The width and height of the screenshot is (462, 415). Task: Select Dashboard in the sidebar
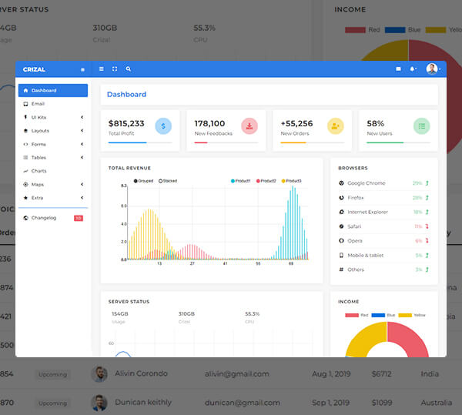53,90
